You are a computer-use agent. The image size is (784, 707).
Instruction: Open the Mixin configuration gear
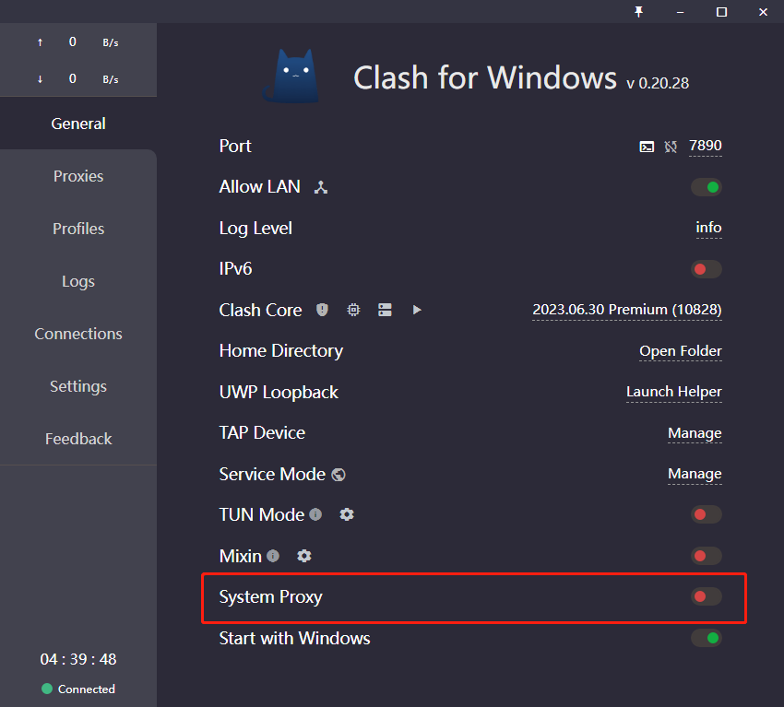[x=303, y=556]
